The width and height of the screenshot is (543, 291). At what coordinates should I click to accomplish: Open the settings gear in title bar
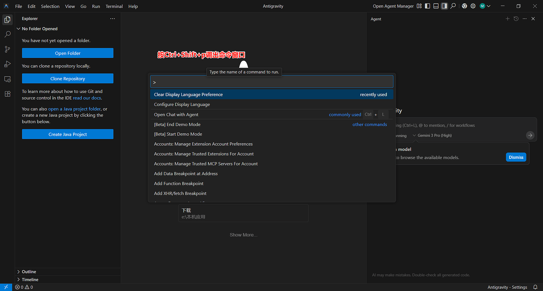coord(473,6)
